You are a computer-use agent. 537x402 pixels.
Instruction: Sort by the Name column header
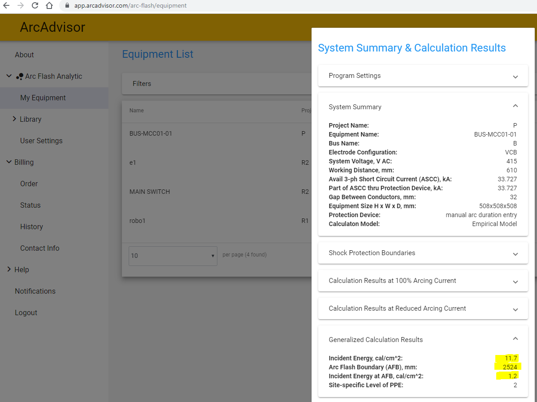137,111
